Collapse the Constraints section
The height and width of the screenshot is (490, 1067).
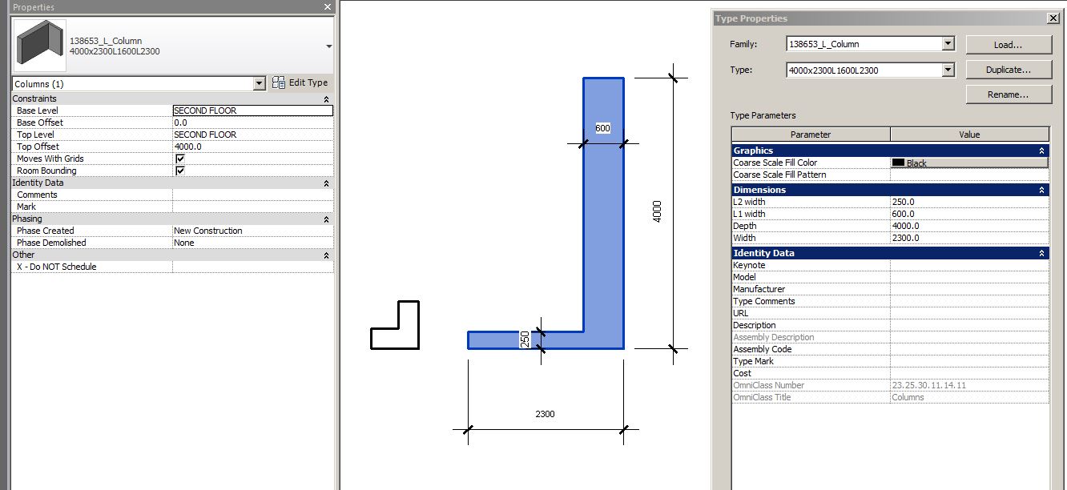(326, 98)
